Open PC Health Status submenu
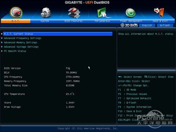Image resolution: width=176 pixels, height=132 pixels. click(15, 51)
